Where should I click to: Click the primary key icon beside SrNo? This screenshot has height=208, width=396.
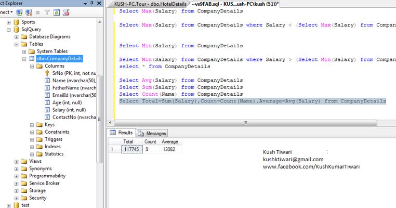47,73
